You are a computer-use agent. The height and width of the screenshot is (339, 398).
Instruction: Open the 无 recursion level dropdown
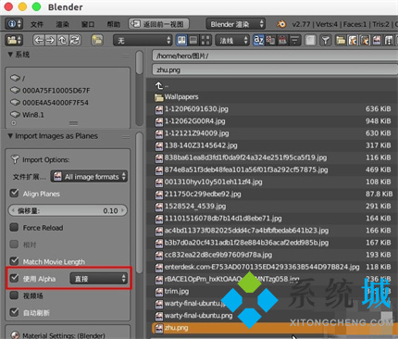pos(143,40)
